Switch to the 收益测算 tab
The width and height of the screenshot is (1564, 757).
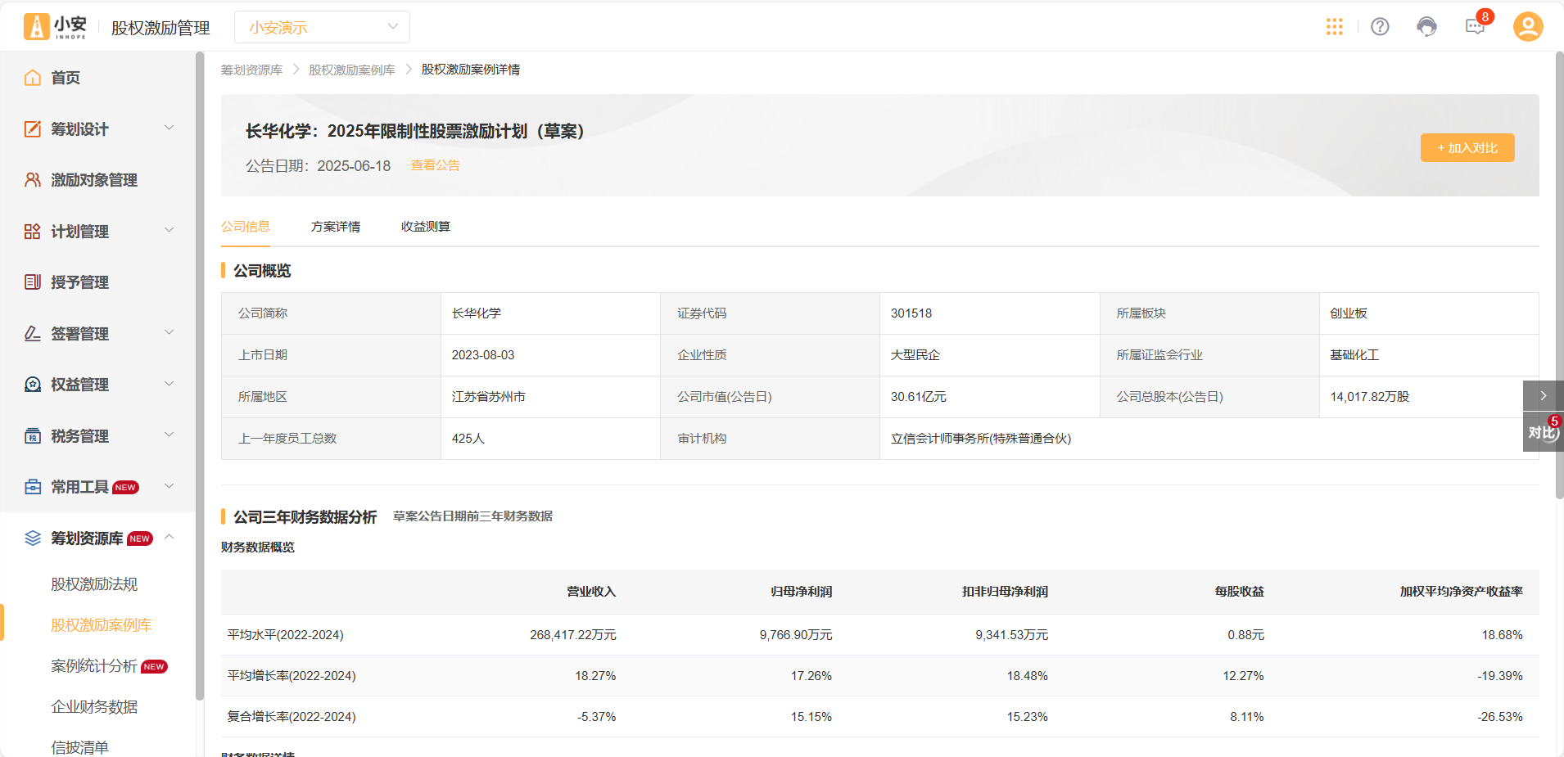coord(426,227)
